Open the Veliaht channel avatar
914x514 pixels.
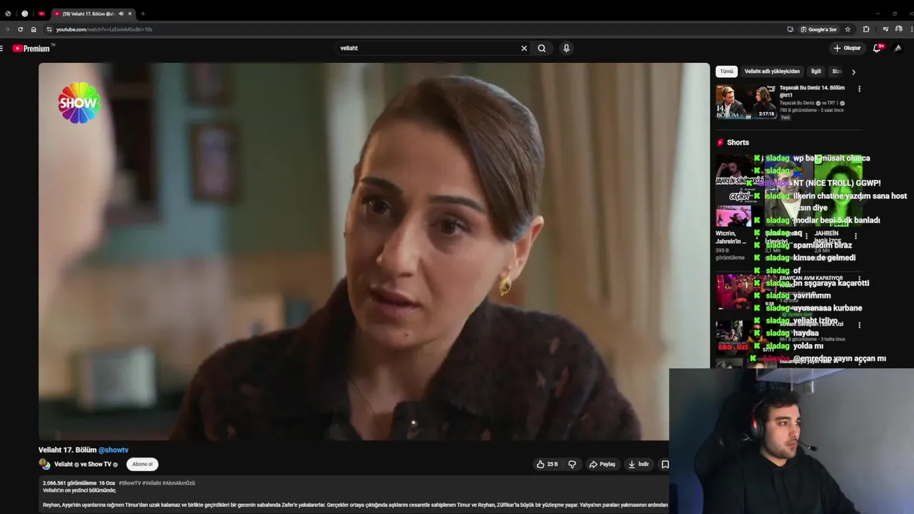pos(44,464)
